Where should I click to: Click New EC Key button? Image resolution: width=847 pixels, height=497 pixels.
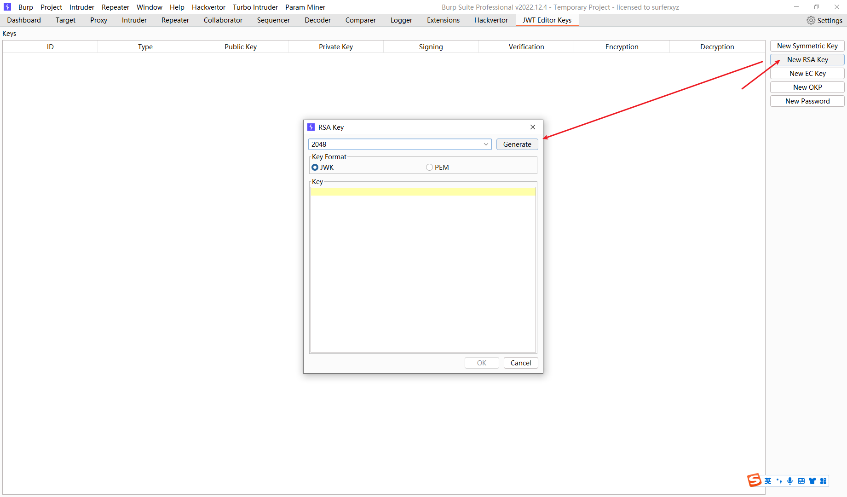pyautogui.click(x=807, y=74)
